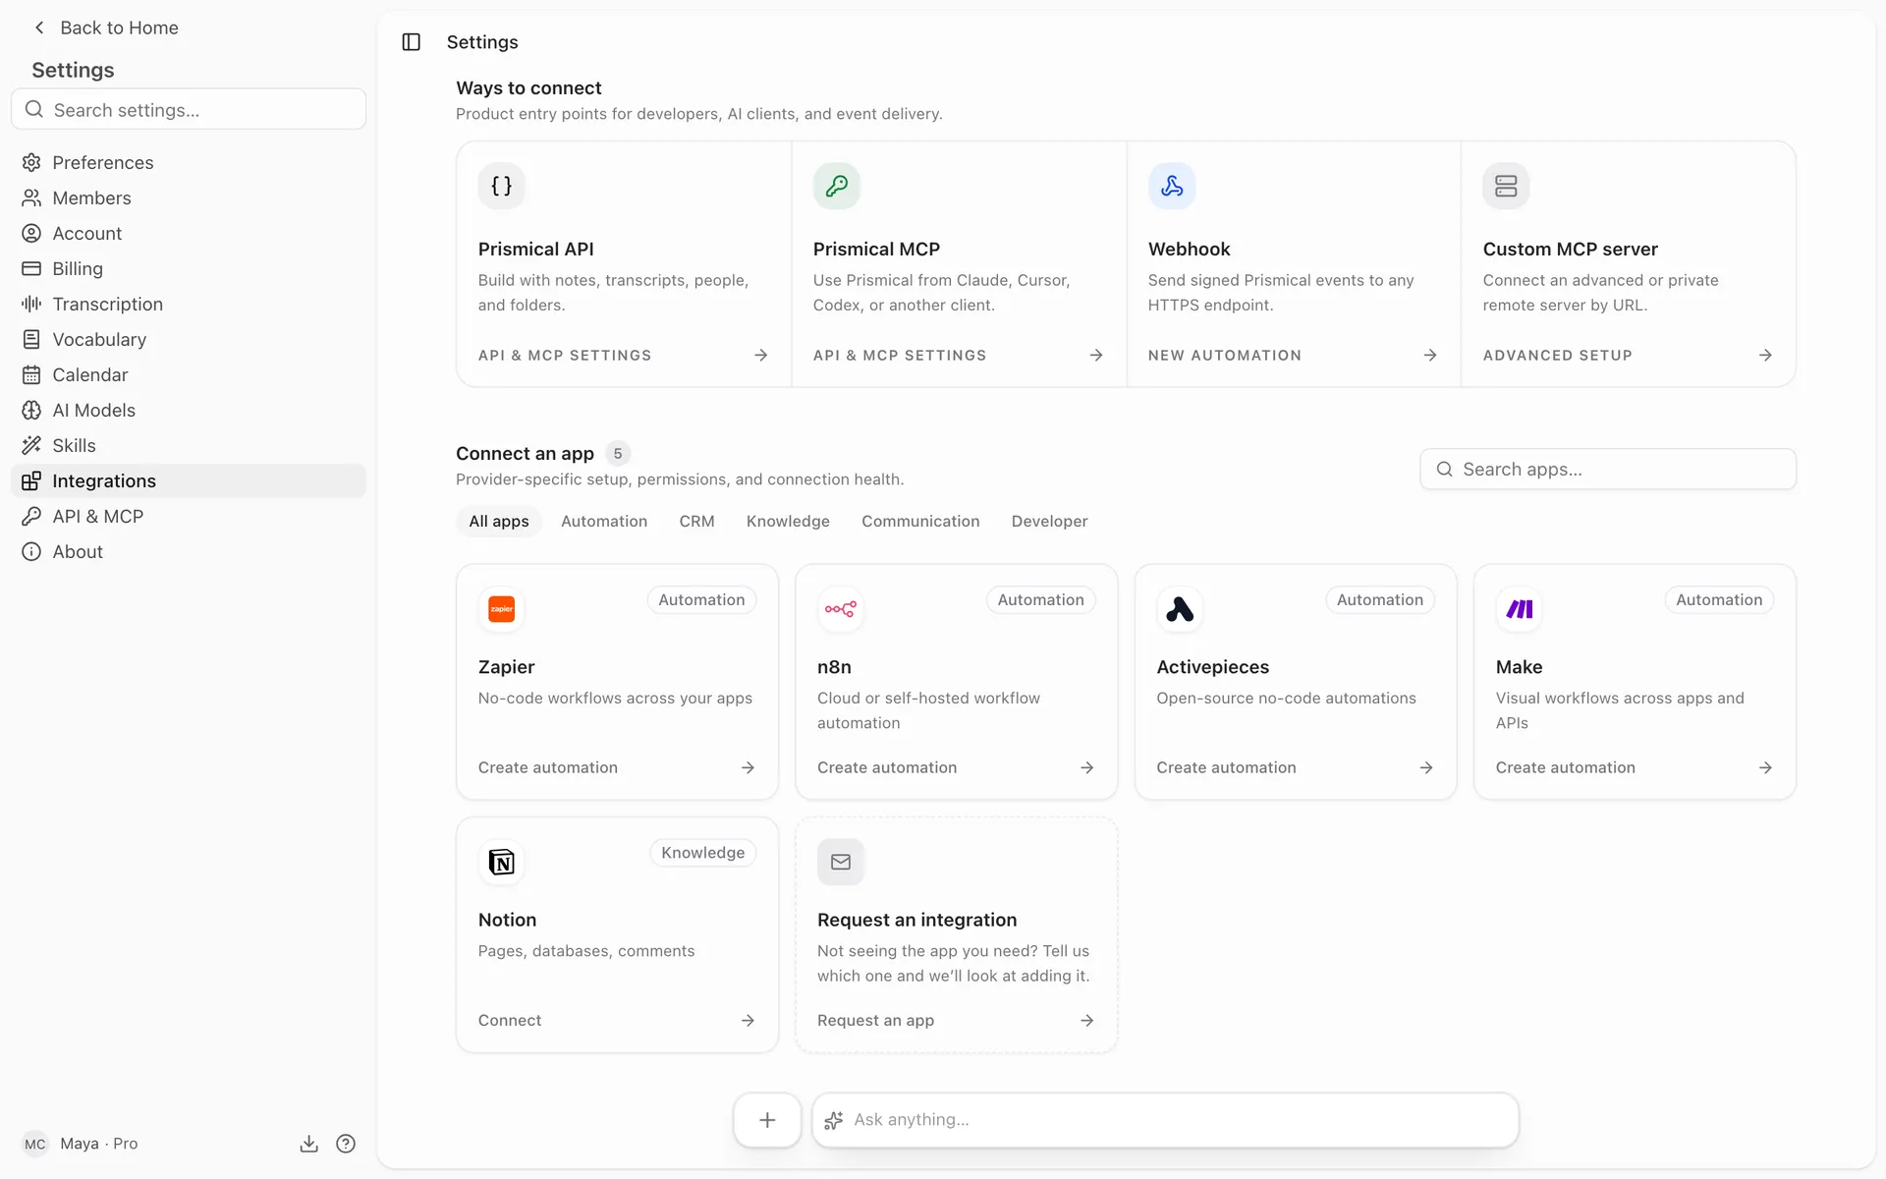Open API & MCP settings in sidebar
The width and height of the screenshot is (1886, 1179).
[x=189, y=517]
